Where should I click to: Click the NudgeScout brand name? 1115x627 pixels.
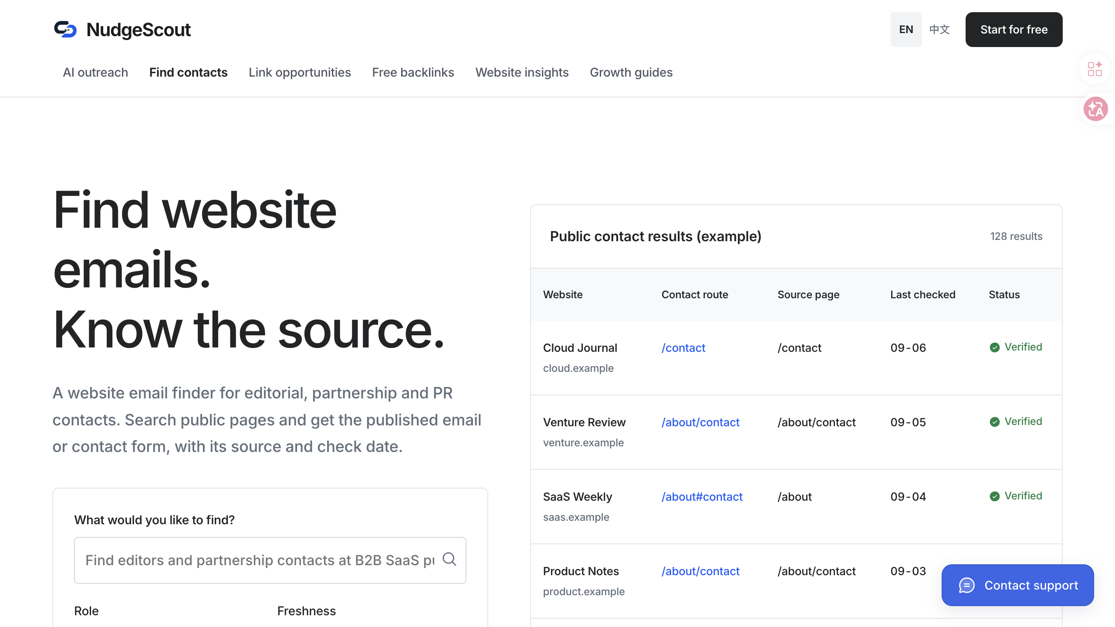pyautogui.click(x=139, y=30)
